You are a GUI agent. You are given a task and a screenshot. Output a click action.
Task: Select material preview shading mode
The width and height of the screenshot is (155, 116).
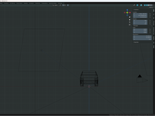[x=150, y=5]
